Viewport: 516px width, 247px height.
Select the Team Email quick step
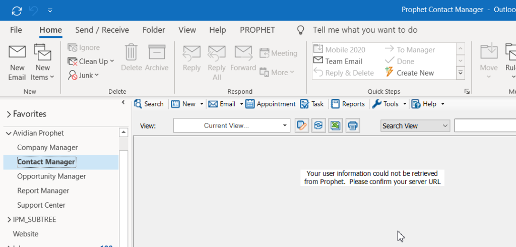coord(338,61)
